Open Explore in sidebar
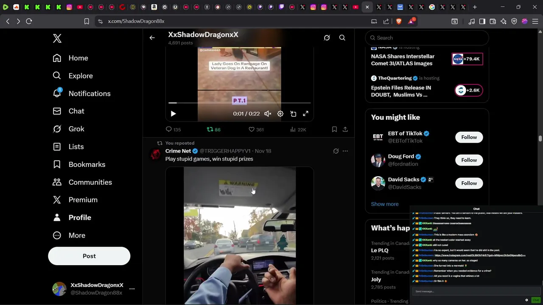Image resolution: width=543 pixels, height=305 pixels. coord(73,76)
